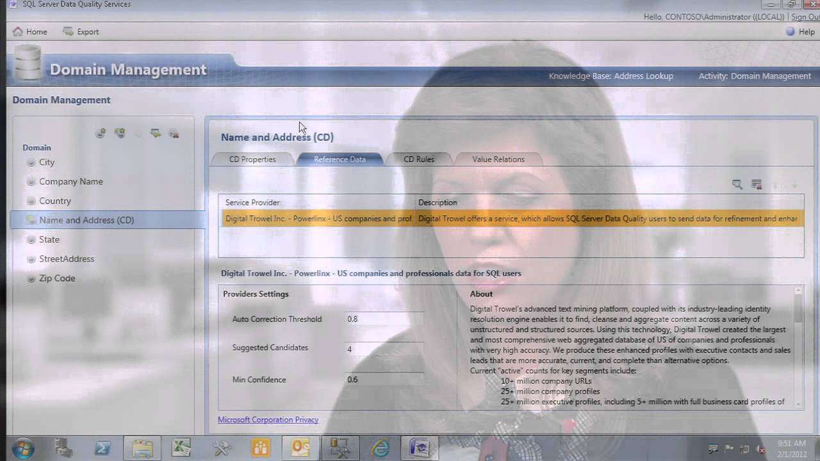Select the StreetAddress domain
The image size is (820, 461).
click(x=67, y=259)
